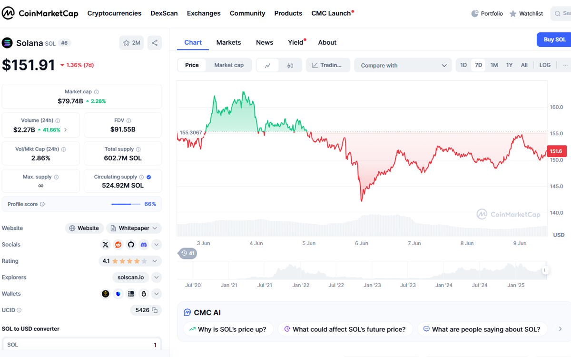Switch chart to Price view
The image size is (571, 357).
point(192,65)
